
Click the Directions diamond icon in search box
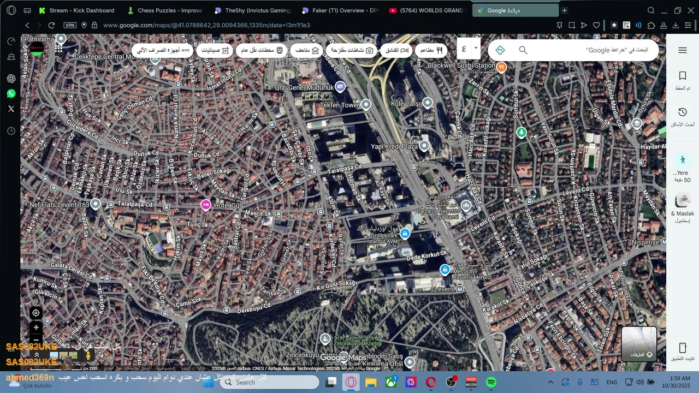click(x=500, y=50)
